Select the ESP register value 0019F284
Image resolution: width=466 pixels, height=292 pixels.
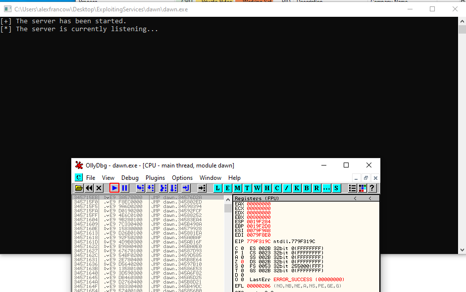click(x=259, y=222)
